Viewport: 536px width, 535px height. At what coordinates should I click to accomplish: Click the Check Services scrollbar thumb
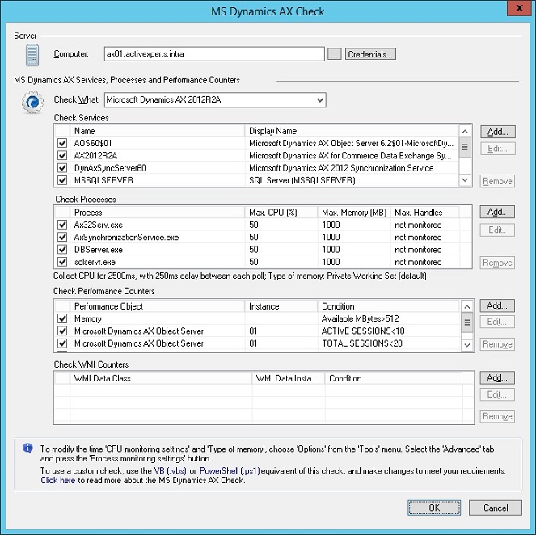pyautogui.click(x=465, y=147)
